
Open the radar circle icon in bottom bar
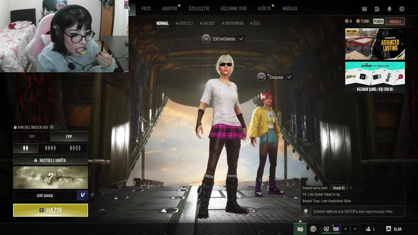coord(313,229)
